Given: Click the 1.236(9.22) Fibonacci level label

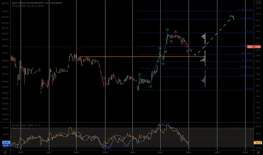Looking at the screenshot, I should 246,18.
